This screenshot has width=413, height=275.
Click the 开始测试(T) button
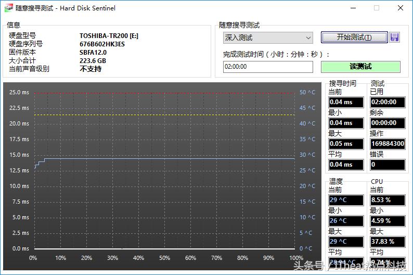coord(354,37)
